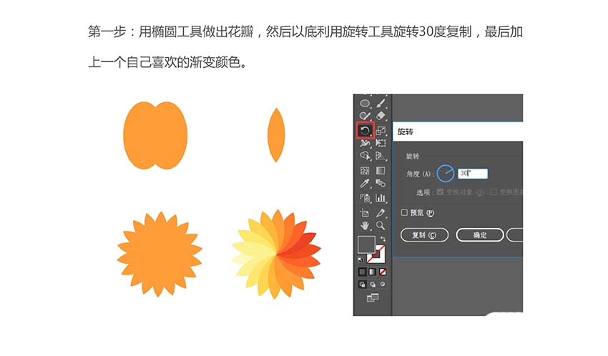This screenshot has height=356, width=608.
Task: Select the Rotate tool highlighted in red
Action: point(365,131)
